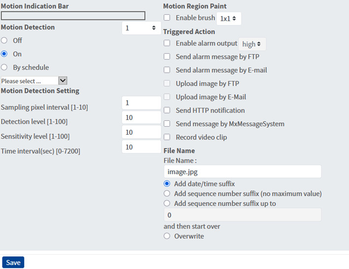Enable the Motion Region Paint brush checkbox
This screenshot has height=269, width=349.
tap(167, 18)
